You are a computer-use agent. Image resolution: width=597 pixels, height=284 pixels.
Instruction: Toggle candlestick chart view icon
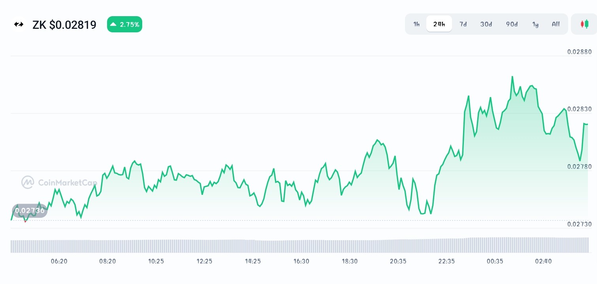[584, 24]
